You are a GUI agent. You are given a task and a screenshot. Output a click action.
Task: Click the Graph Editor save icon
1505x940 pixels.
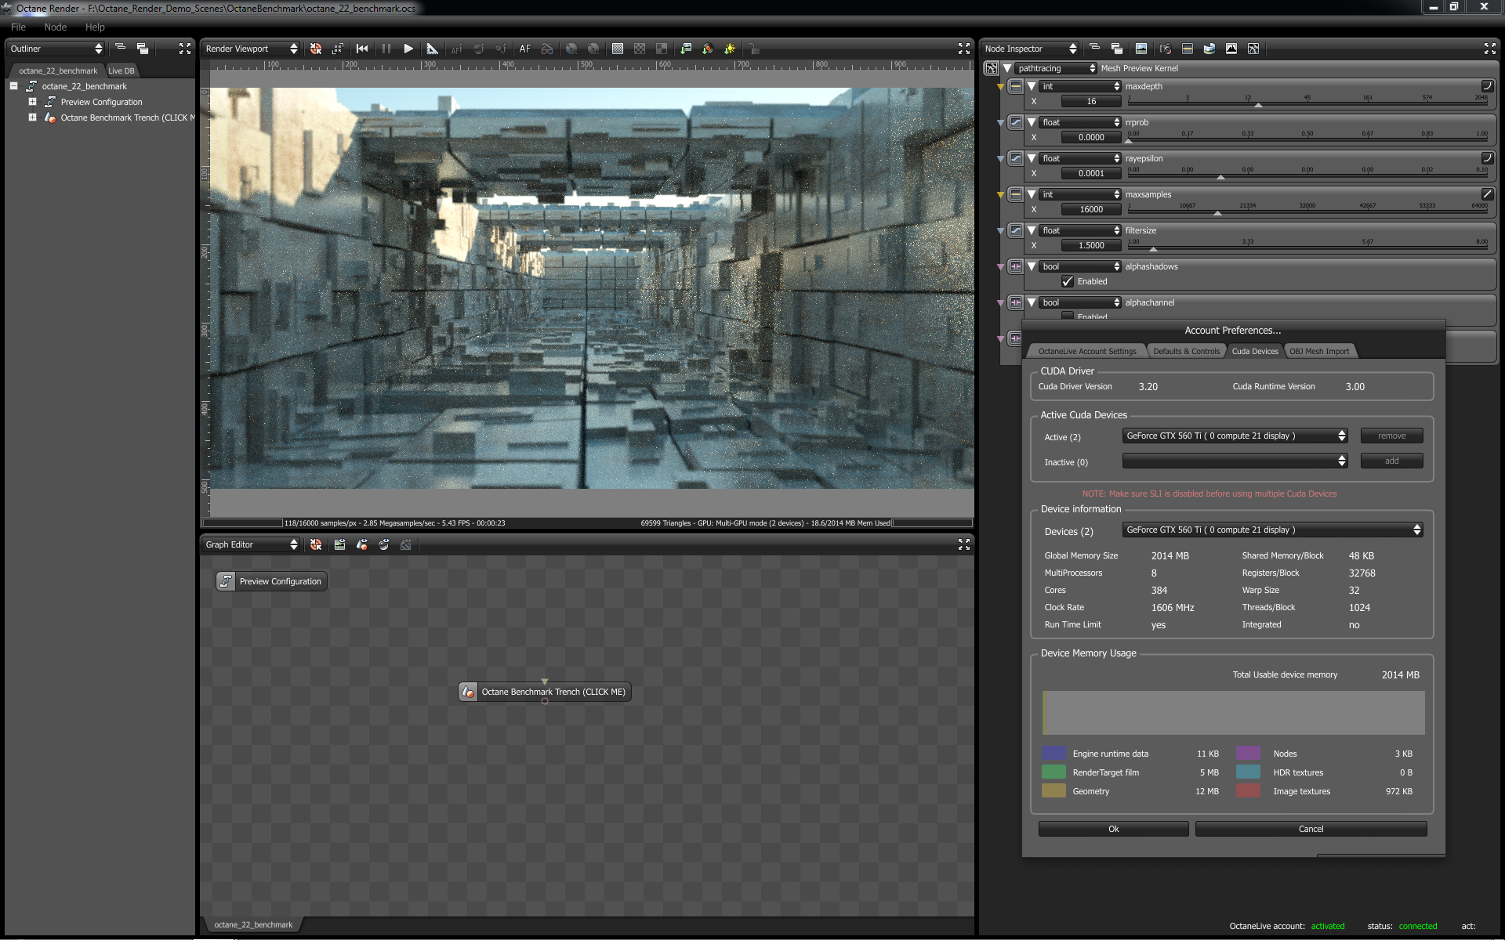click(x=339, y=544)
